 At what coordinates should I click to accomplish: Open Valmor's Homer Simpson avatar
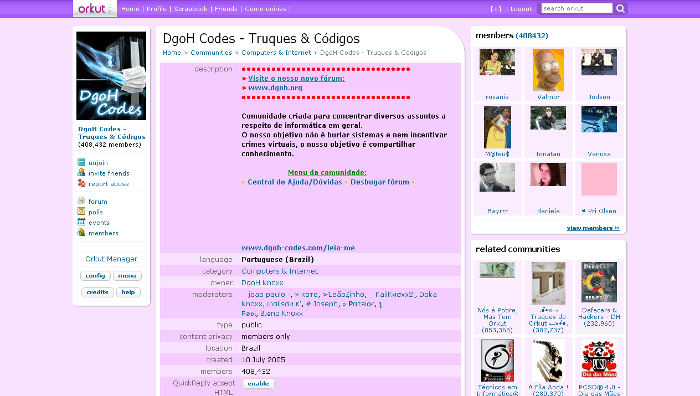548,70
